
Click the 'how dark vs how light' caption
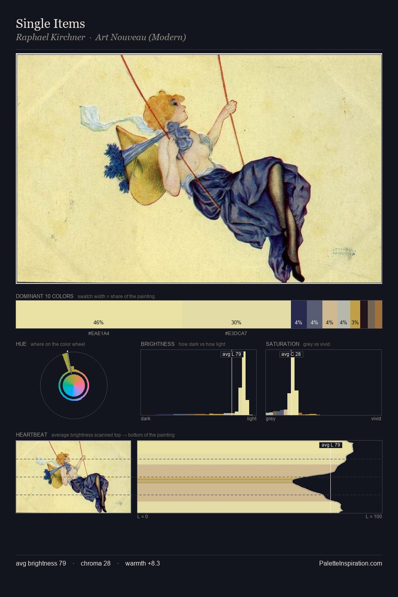(202, 344)
